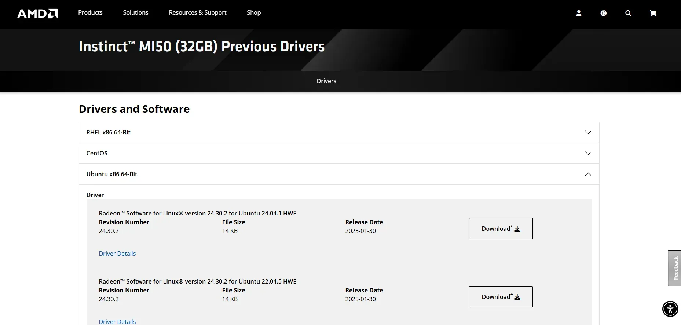The image size is (681, 325).
Task: Open Driver Details for Ubuntu 24.04.1
Action: (117, 254)
